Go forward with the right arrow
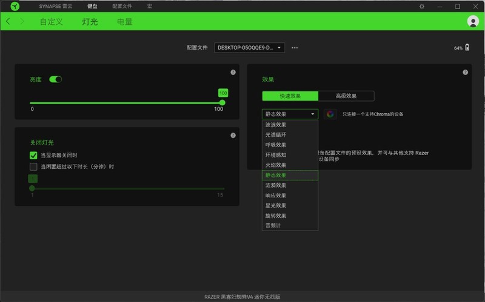485x302 pixels. click(x=22, y=21)
